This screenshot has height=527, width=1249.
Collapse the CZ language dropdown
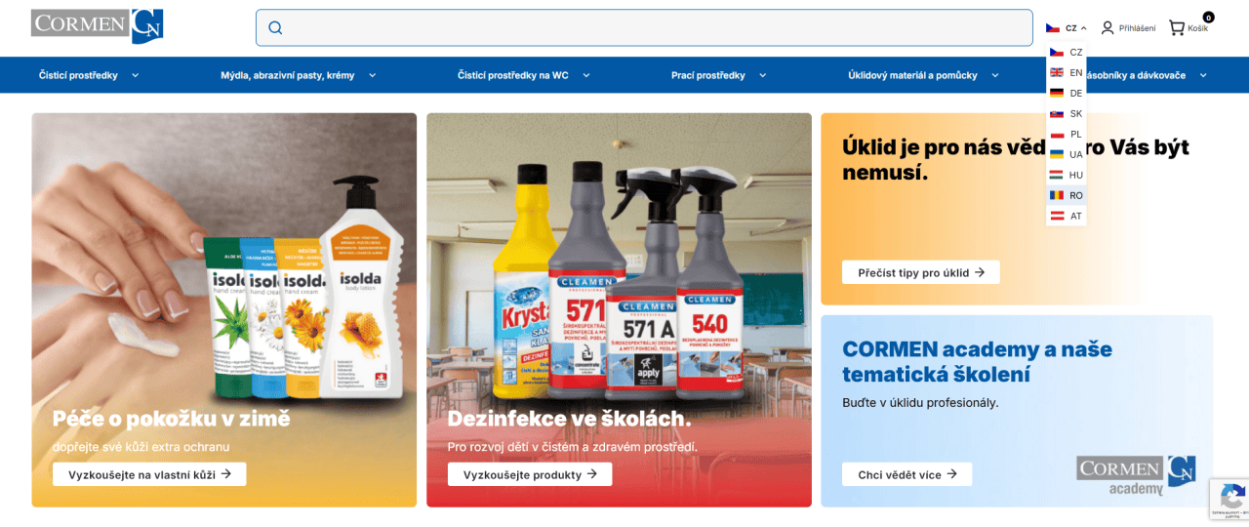[x=1066, y=28]
